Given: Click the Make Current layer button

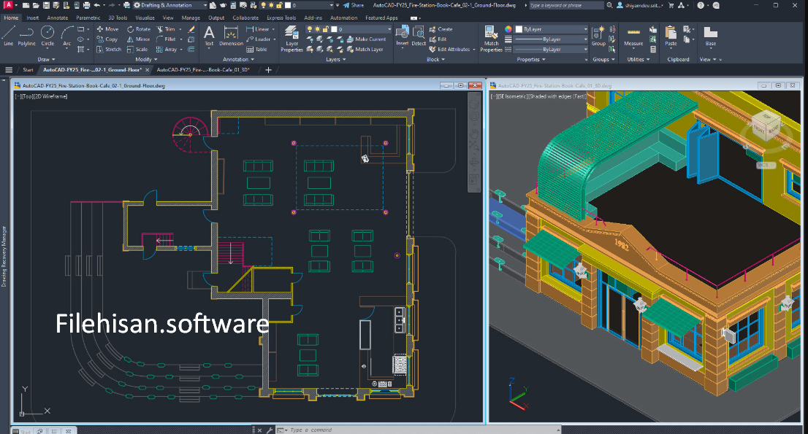Looking at the screenshot, I should [x=367, y=39].
